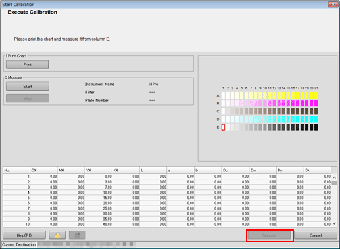Click the Y% cell showing 35.00
The image size is (340, 249).
pyautogui.click(x=99, y=219)
